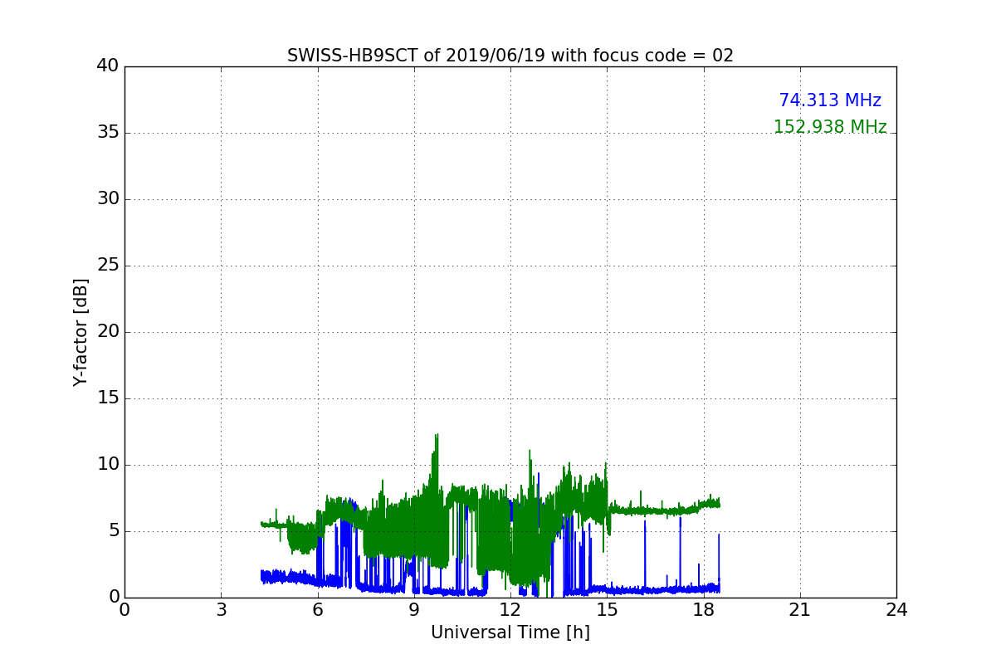Screen dimensions: 996x664
Task: Click the x-axis tick label 24
Action: (x=896, y=610)
